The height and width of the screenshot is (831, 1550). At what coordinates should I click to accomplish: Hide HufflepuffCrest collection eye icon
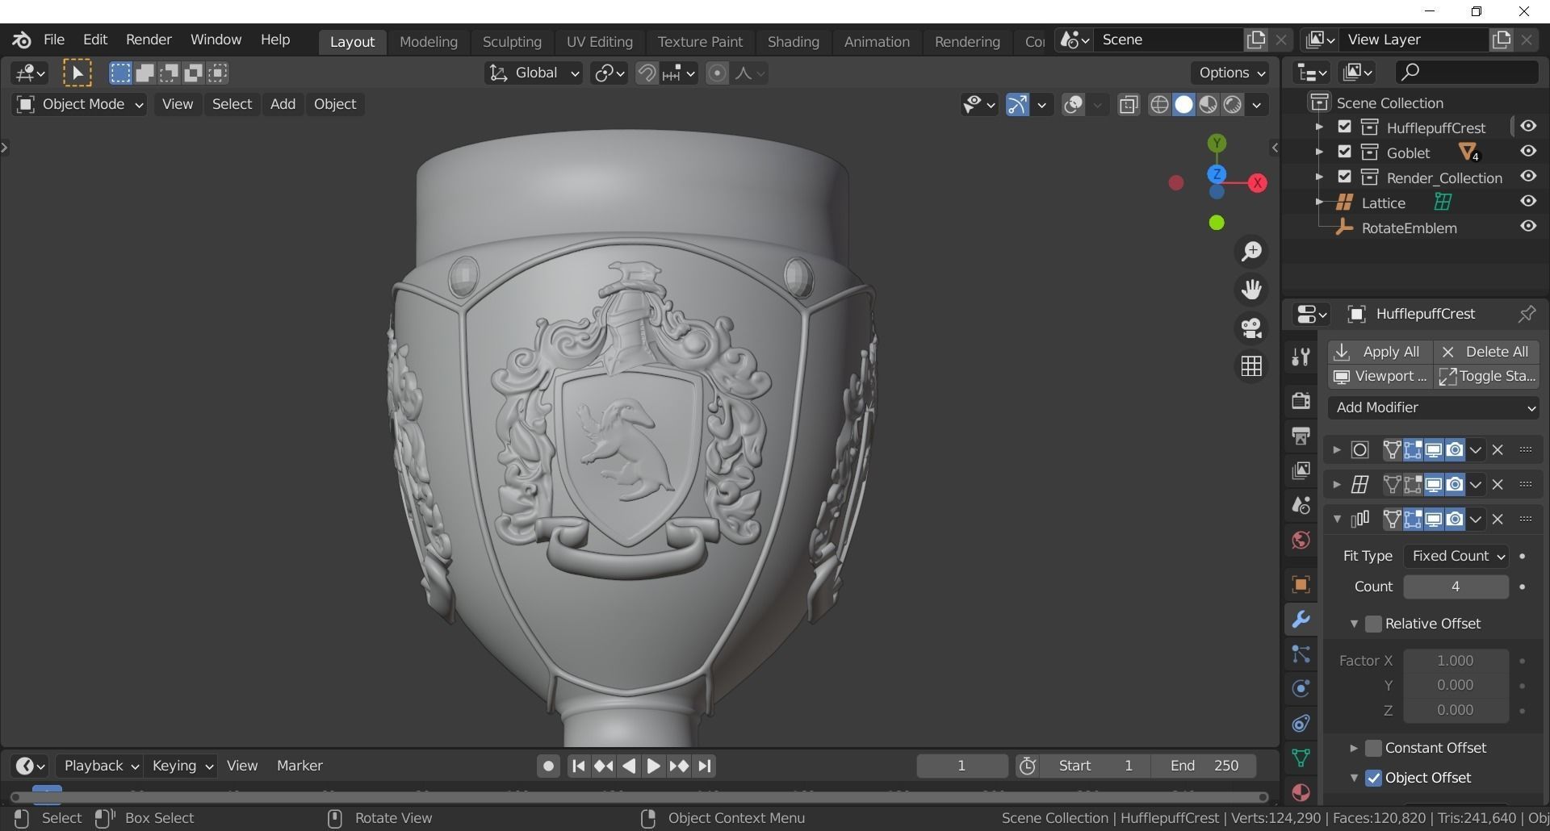pyautogui.click(x=1528, y=127)
